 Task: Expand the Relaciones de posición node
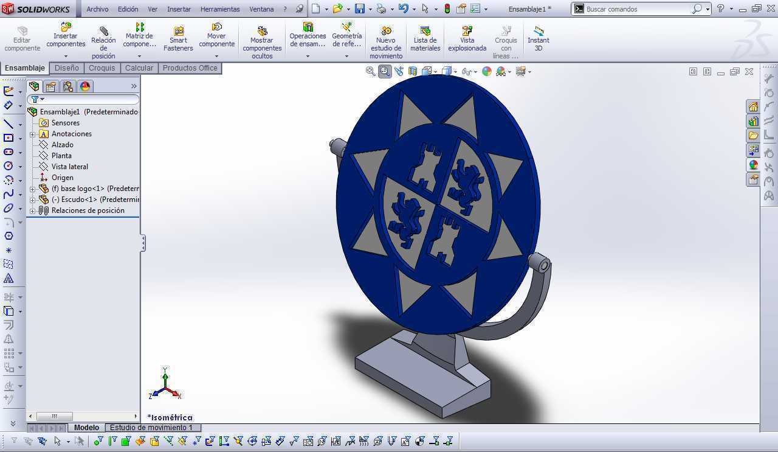click(x=33, y=210)
